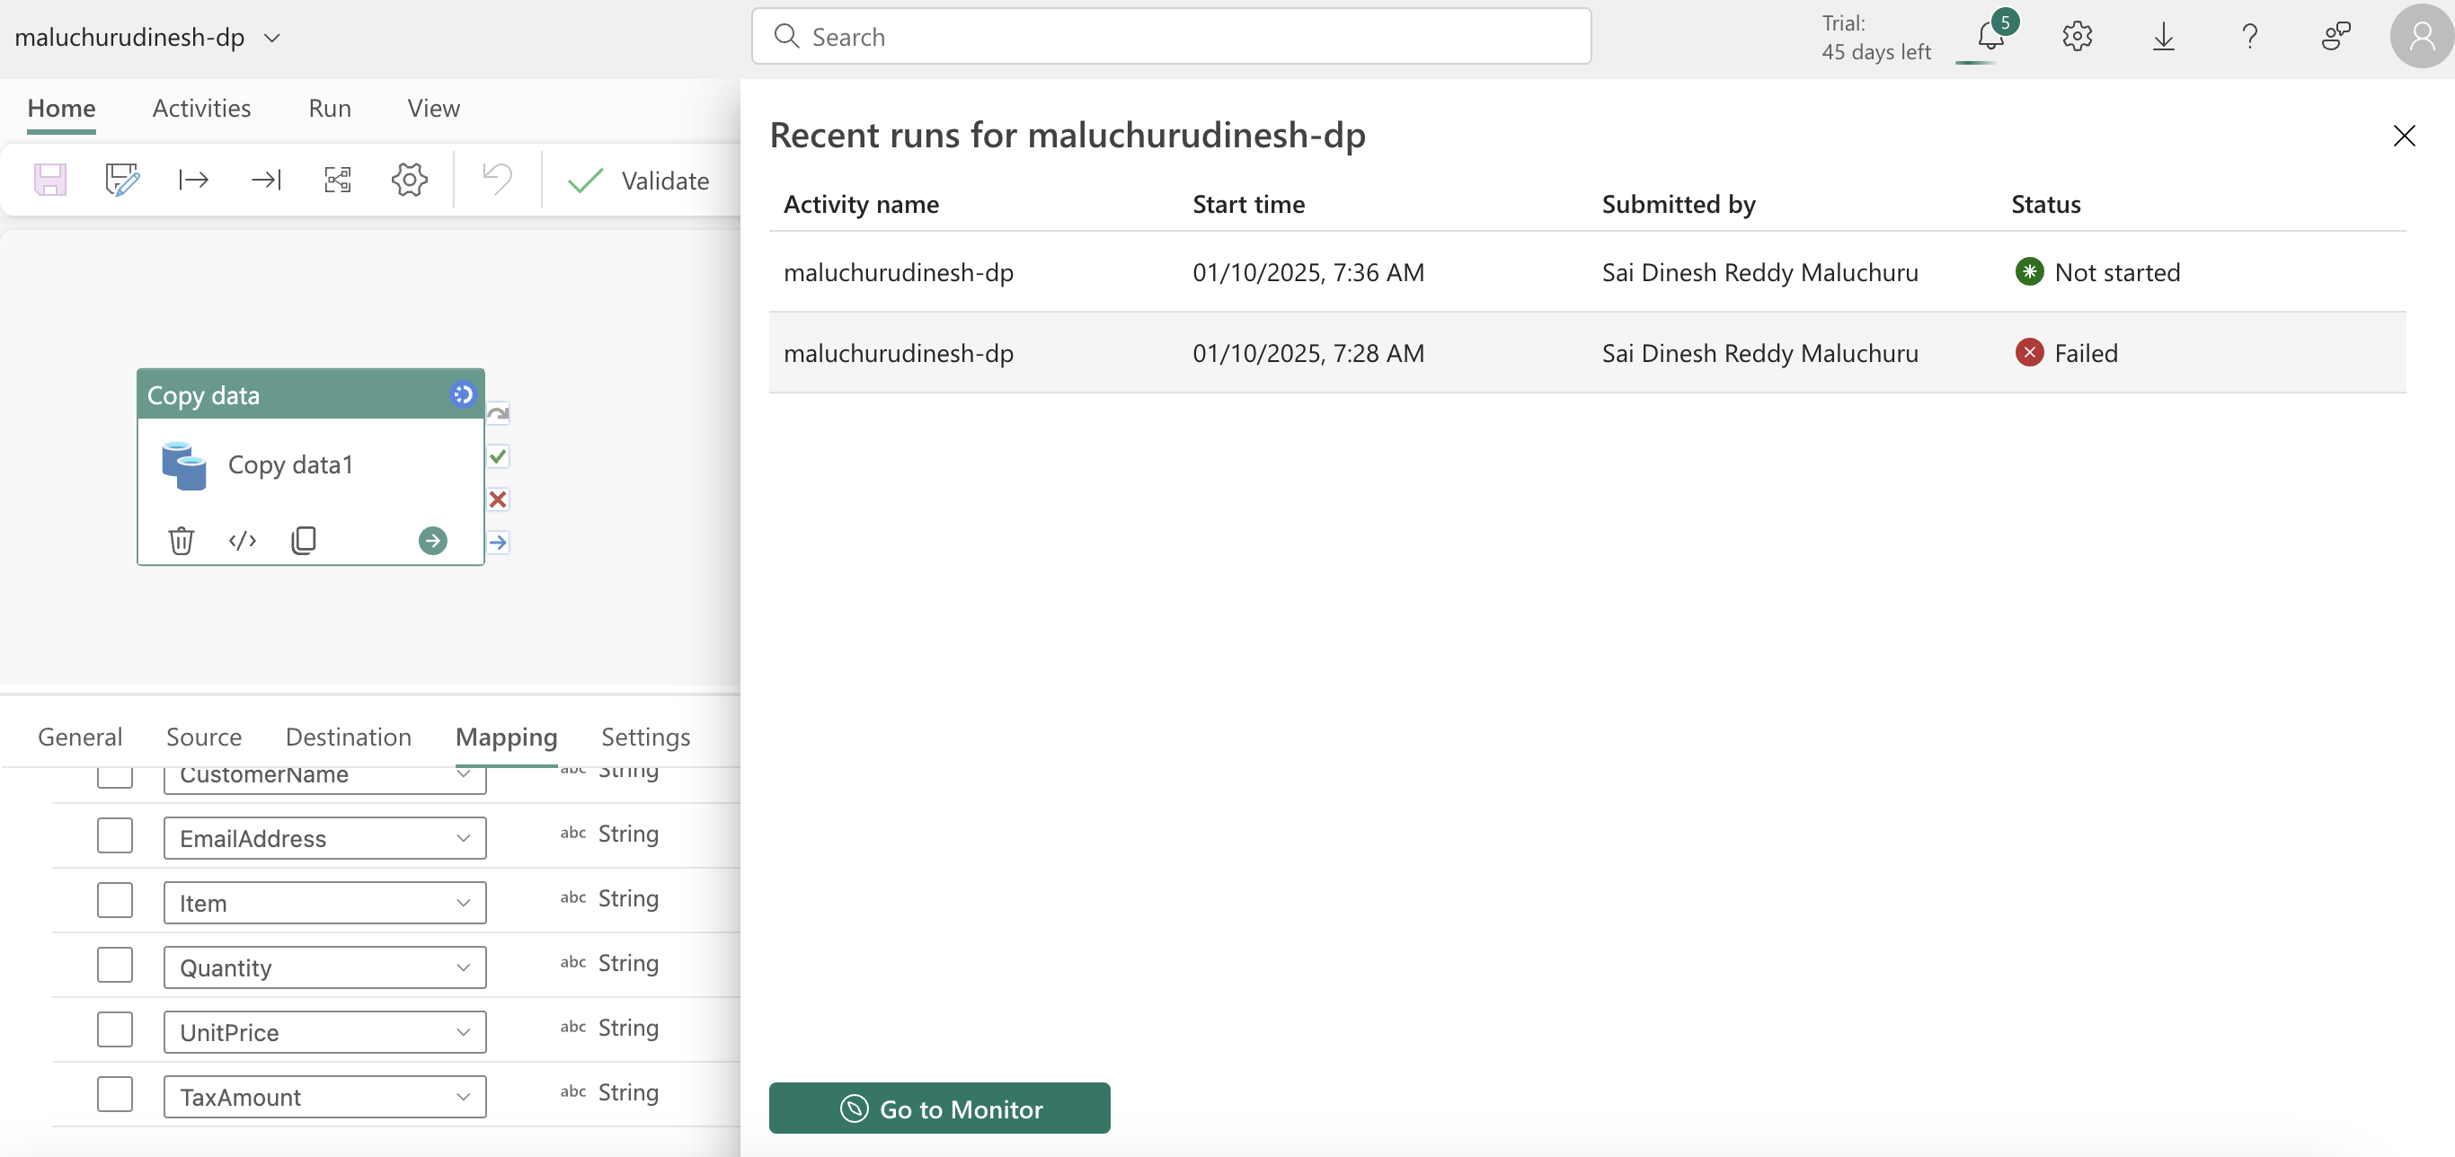2455x1157 pixels.
Task: Delete the Copy data1 activity
Action: coord(182,541)
